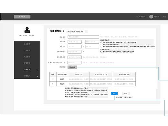Image resolution: width=168 pixels, height=126 pixels.
Task: Click the 商品8 name cell
Action: coord(62,84)
